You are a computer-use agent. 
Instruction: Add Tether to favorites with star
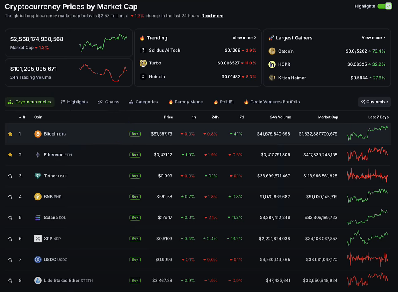10,176
